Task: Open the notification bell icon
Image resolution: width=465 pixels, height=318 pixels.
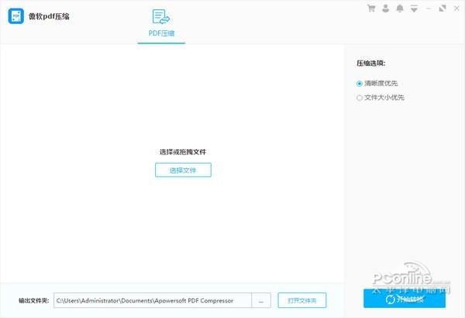Action: coord(400,9)
